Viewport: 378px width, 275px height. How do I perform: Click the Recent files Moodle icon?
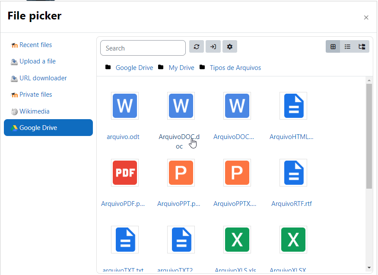[x=14, y=45]
